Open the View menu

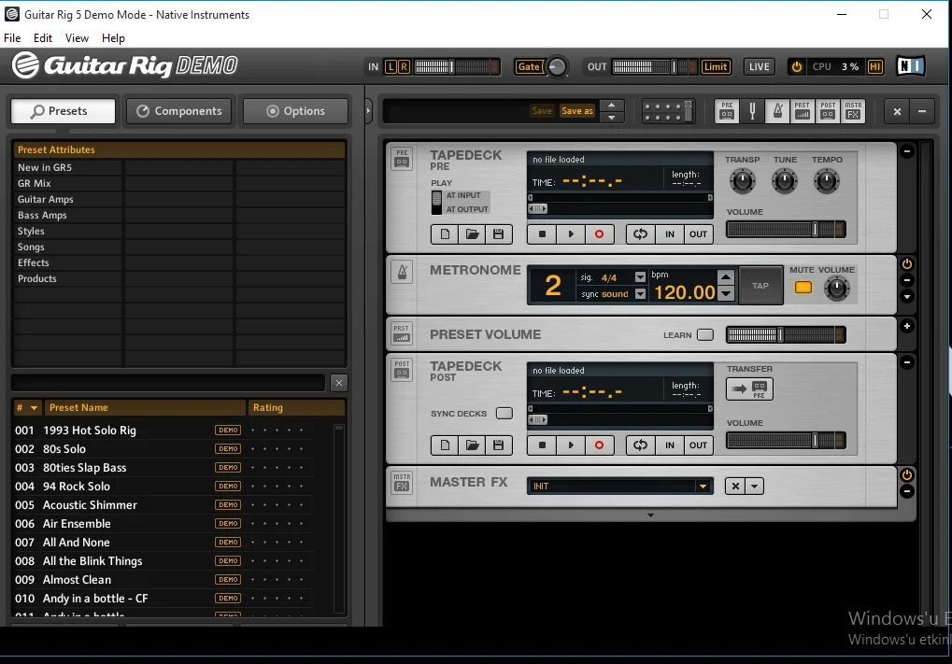pyautogui.click(x=78, y=37)
